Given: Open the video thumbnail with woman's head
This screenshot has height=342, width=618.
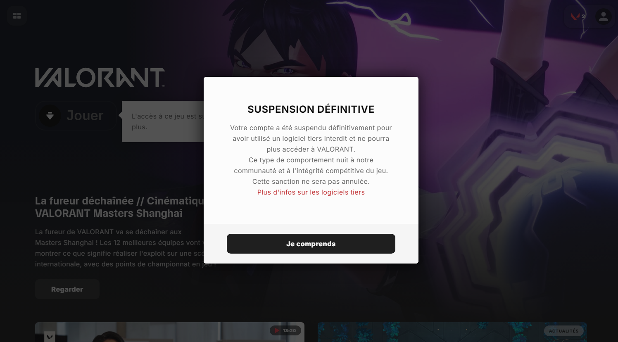Looking at the screenshot, I should tap(170, 332).
